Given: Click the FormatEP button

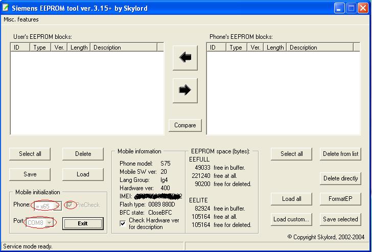Looking at the screenshot, I should [340, 199].
